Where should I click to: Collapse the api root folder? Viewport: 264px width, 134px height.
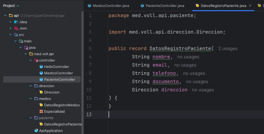pos(5,15)
